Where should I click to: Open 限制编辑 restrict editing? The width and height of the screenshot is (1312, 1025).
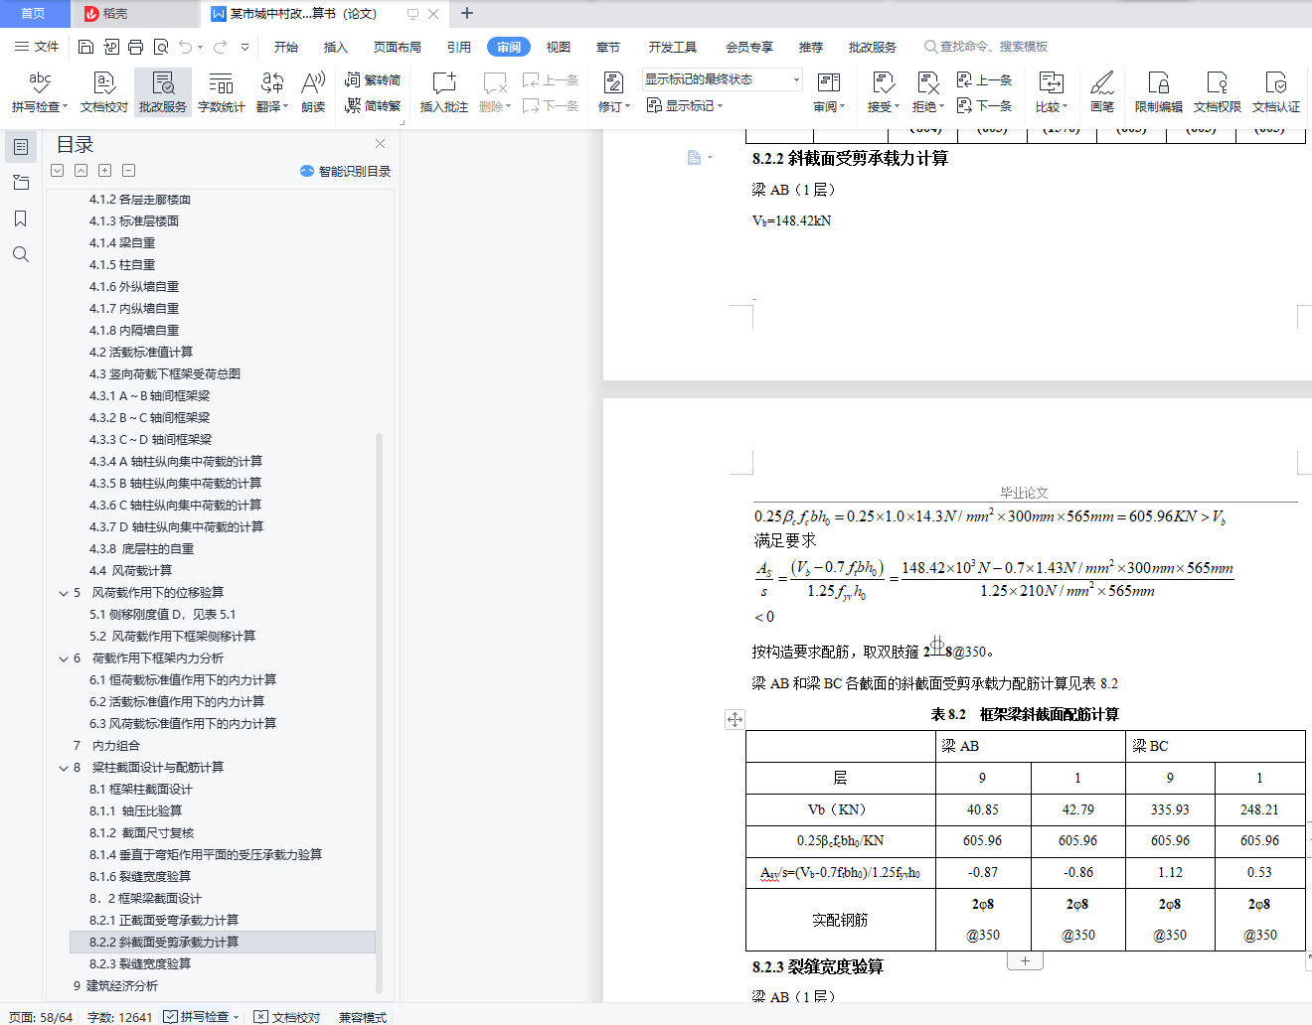pos(1159,92)
